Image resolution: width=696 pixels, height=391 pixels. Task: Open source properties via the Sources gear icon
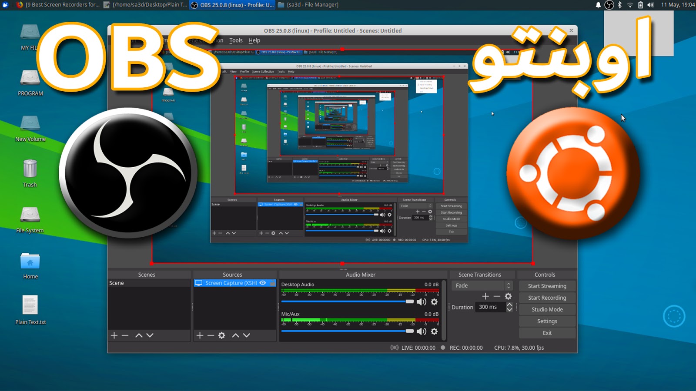(222, 335)
